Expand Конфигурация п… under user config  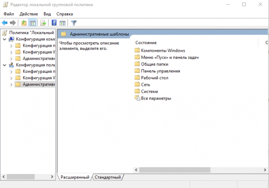pyautogui.click(x=11, y=72)
